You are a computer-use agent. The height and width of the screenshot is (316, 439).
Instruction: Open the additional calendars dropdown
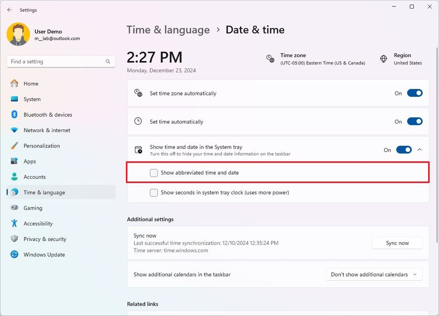click(374, 274)
